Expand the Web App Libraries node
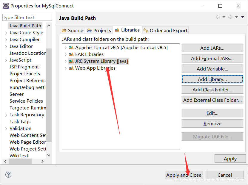 pyautogui.click(x=65, y=68)
